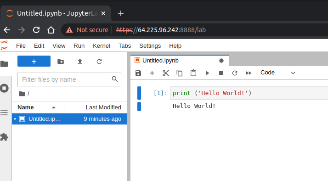
Task: Collapse the Hello World output blue bar
Action: [x=139, y=107]
